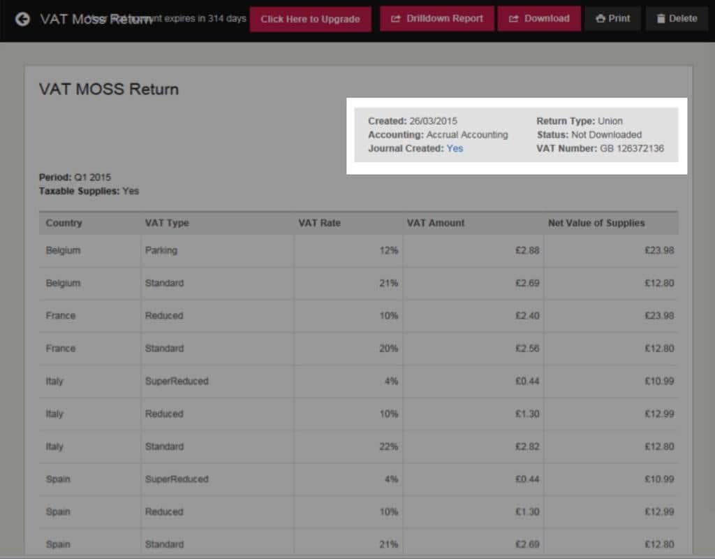Click the VAT Type column header
715x559 pixels.
[167, 223]
